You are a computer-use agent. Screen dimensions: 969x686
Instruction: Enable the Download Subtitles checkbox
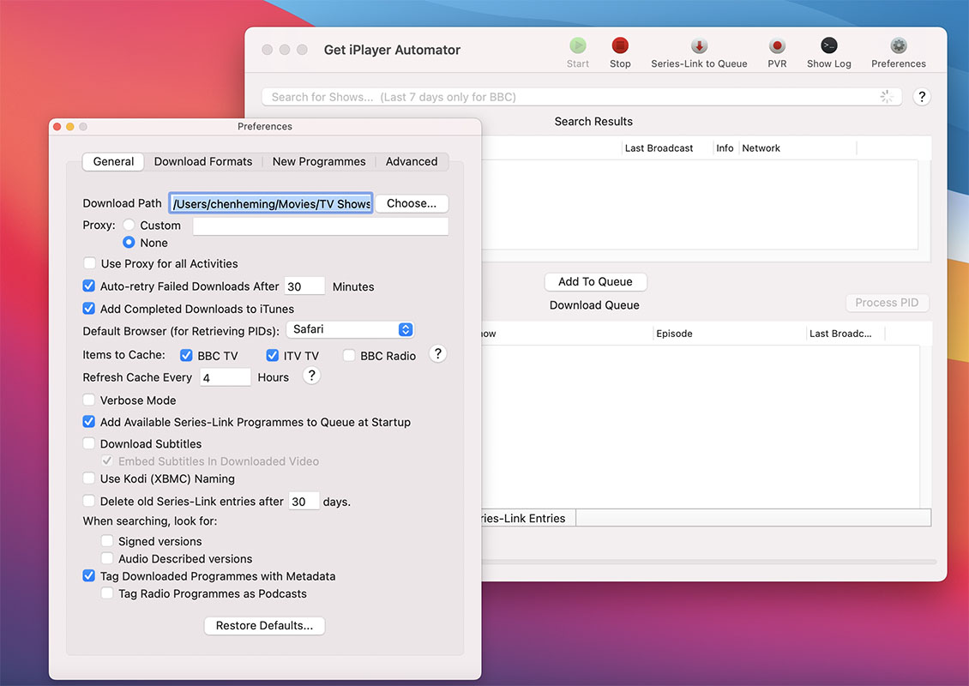coord(89,444)
